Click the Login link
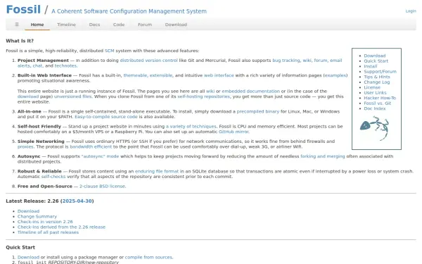The width and height of the screenshot is (422, 264). point(411,11)
